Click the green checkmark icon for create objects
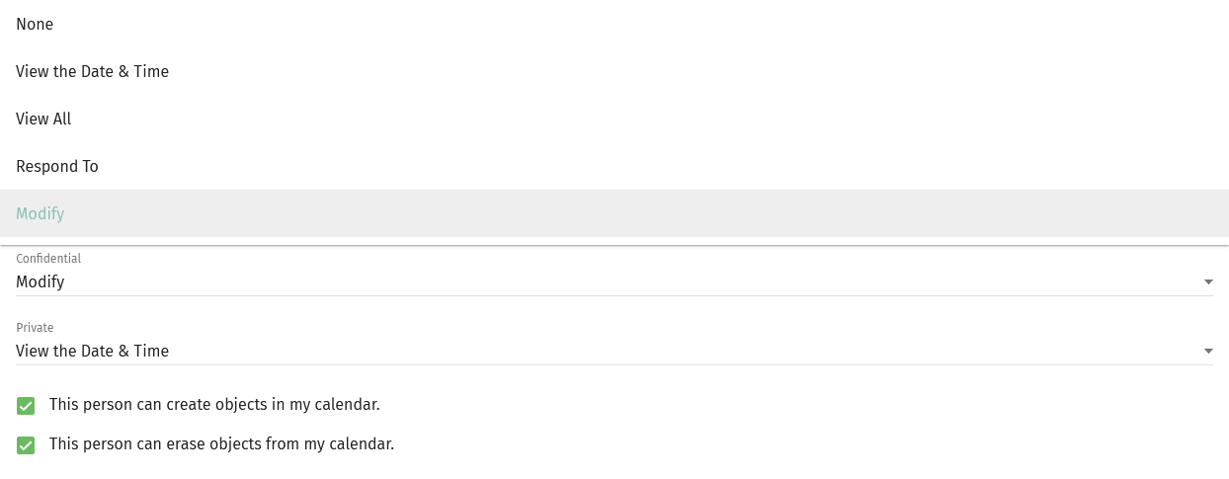The height and width of the screenshot is (479, 1229). (26, 405)
